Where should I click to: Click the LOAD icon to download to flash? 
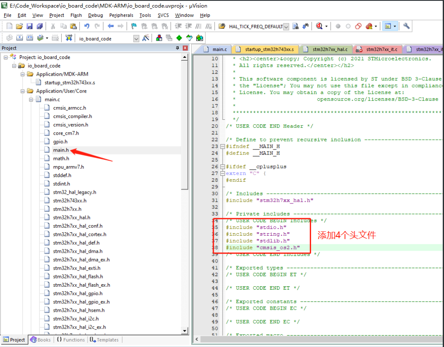(69, 38)
